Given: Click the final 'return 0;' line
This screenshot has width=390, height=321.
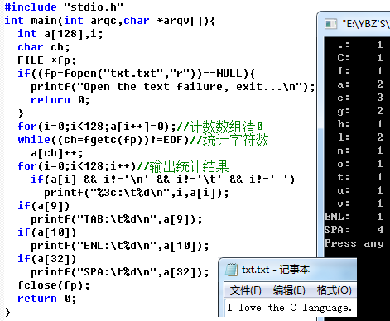Looking at the screenshot, I should click(x=47, y=299).
